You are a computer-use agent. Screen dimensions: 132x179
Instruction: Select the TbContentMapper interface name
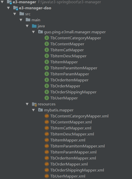coord(67,44)
